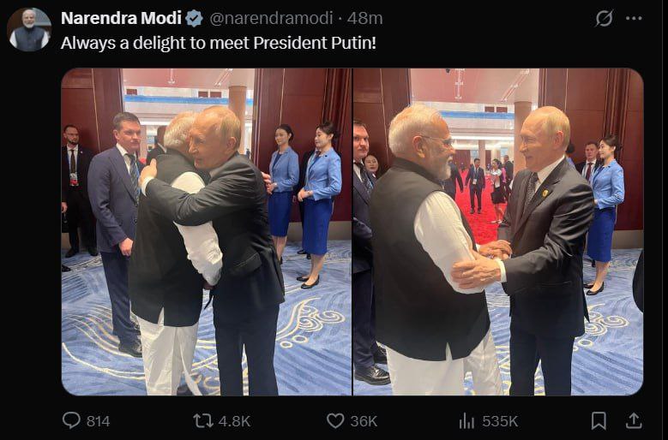
Task: Click the blue verified badge
Action: tap(195, 18)
